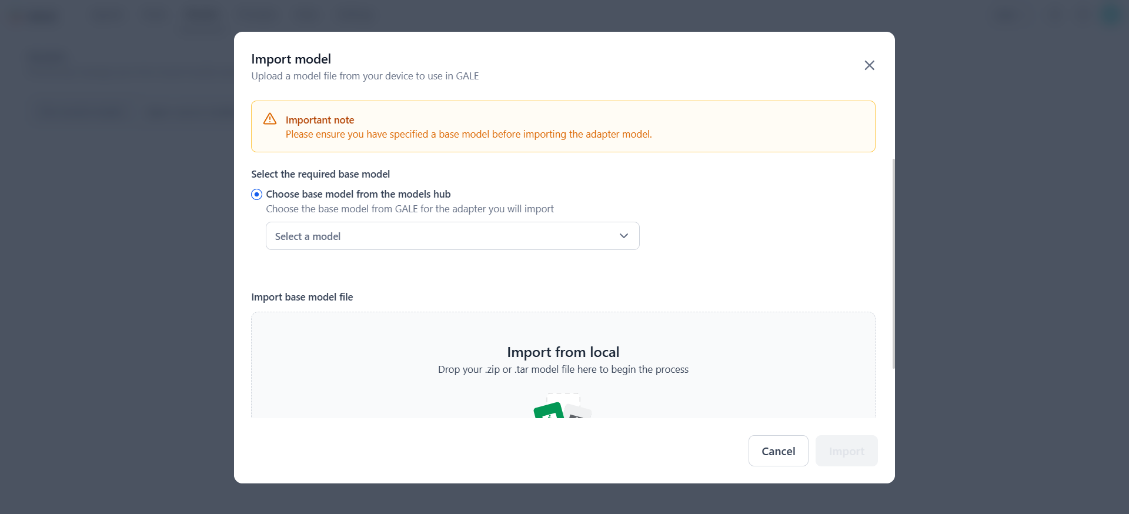
Task: Click the "Import model" dialog title
Action: click(x=291, y=59)
